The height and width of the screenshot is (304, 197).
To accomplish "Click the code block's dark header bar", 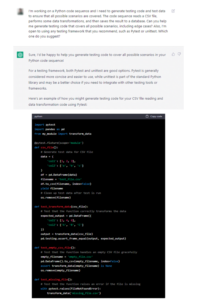I will coord(98,116).
